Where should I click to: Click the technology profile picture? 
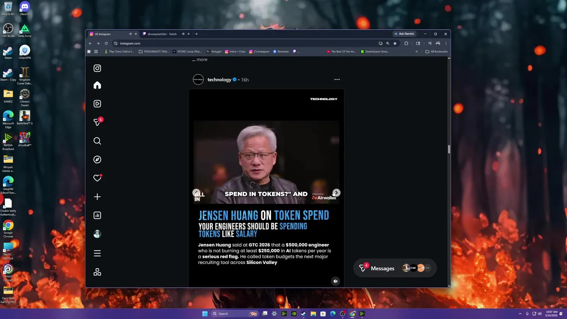pos(198,80)
